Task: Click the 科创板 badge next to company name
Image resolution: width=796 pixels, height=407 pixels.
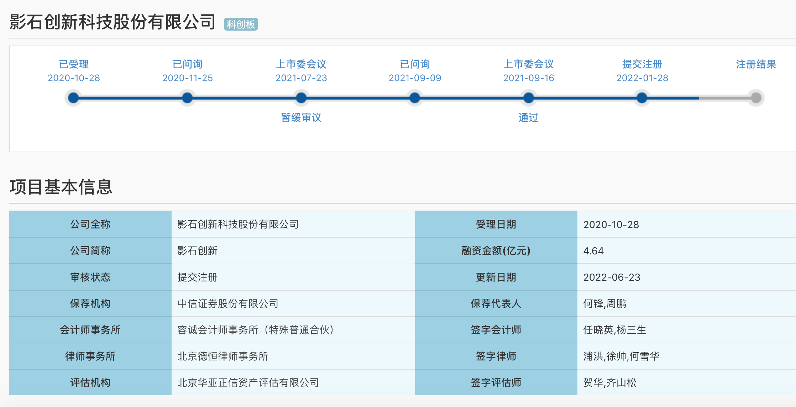Action: (x=241, y=24)
